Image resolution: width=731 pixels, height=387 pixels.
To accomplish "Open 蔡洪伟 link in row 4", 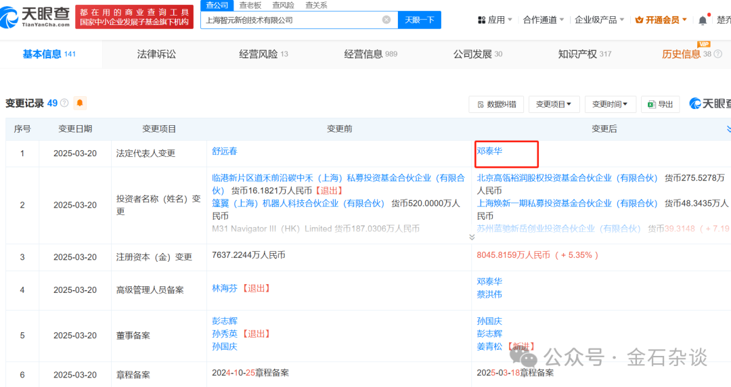I will [489, 294].
